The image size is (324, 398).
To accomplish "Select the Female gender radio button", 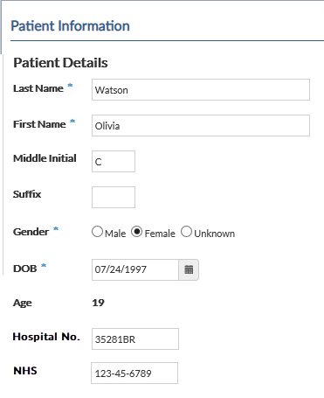I will point(136,232).
